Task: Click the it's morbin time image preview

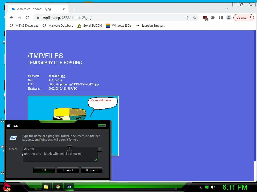Action: [x=73, y=108]
